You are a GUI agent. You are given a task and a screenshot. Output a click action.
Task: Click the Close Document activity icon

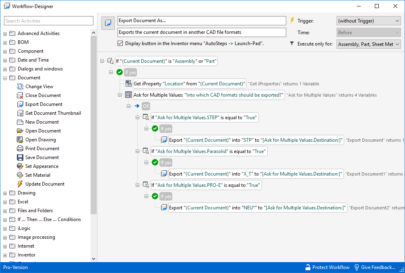(x=21, y=95)
